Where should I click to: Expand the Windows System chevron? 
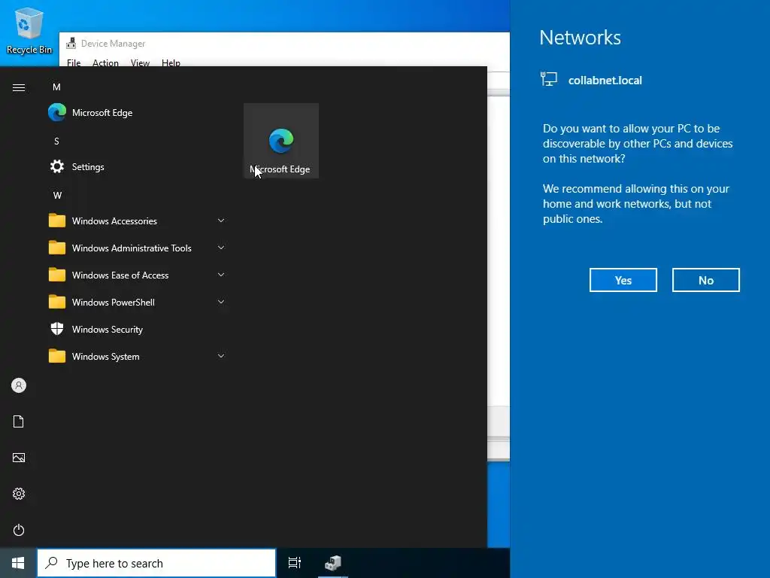point(221,356)
